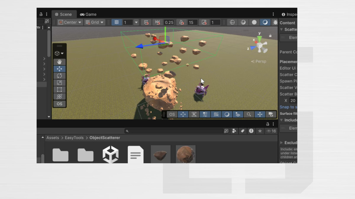Click the X value field showing 20
The height and width of the screenshot is (199, 355).
click(x=293, y=101)
